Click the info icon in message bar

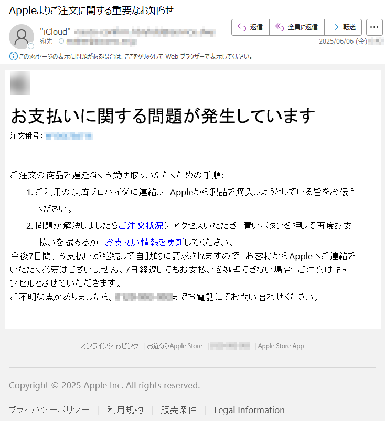click(14, 56)
